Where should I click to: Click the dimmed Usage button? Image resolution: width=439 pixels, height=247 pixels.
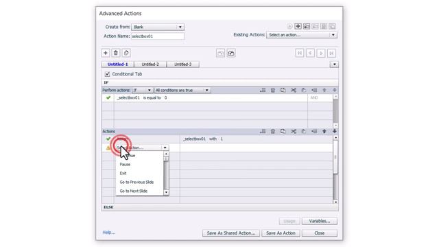pyautogui.click(x=289, y=221)
